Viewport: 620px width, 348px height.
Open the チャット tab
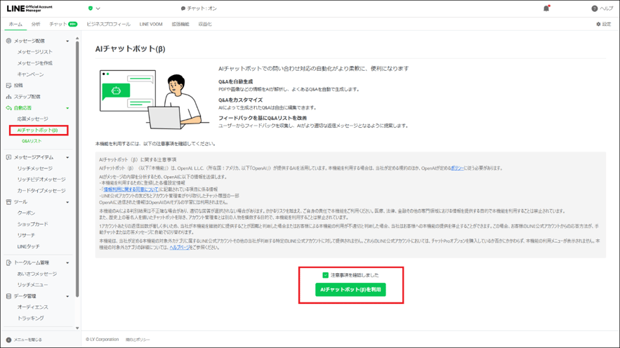pos(63,24)
